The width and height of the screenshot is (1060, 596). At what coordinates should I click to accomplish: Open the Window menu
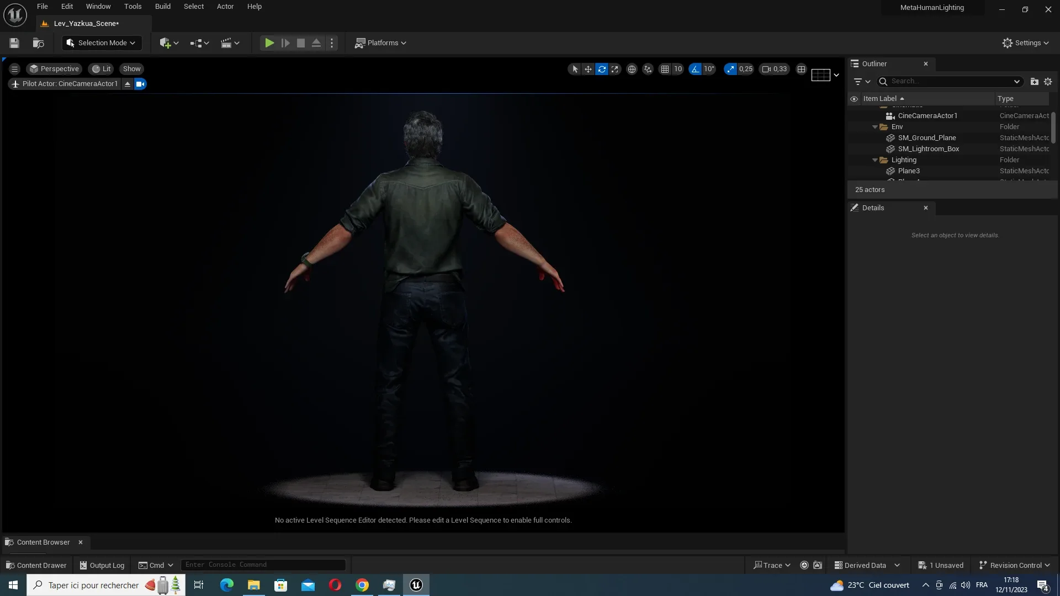pyautogui.click(x=98, y=7)
